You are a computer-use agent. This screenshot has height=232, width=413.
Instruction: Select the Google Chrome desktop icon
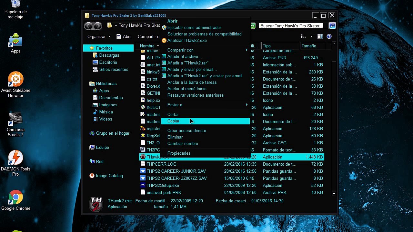pyautogui.click(x=15, y=200)
